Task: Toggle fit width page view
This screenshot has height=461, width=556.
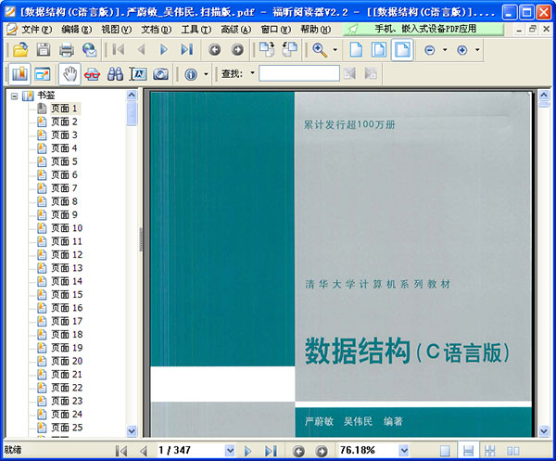Action: pos(402,50)
